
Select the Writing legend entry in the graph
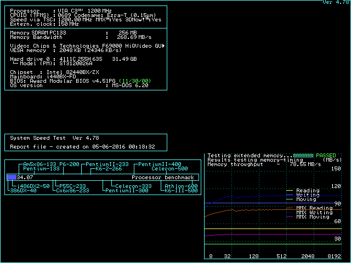pyautogui.click(x=307, y=195)
